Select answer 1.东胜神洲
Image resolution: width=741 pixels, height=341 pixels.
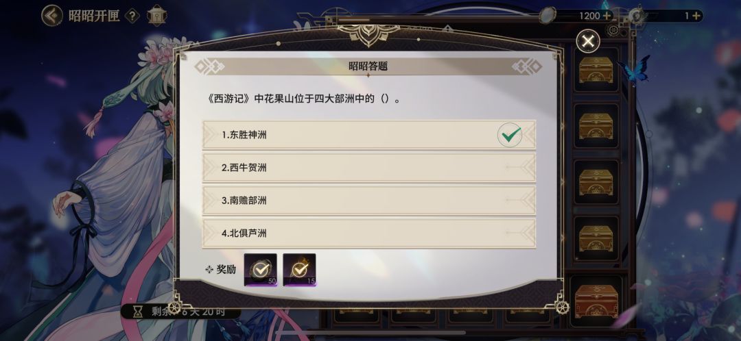tap(369, 135)
